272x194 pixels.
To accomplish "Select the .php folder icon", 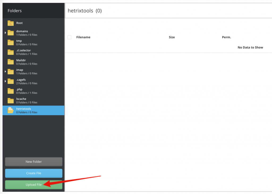I will point(11,91).
